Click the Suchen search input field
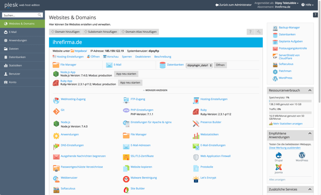Image resolution: width=321 pixels, height=195 pixels. (x=20, y=15)
